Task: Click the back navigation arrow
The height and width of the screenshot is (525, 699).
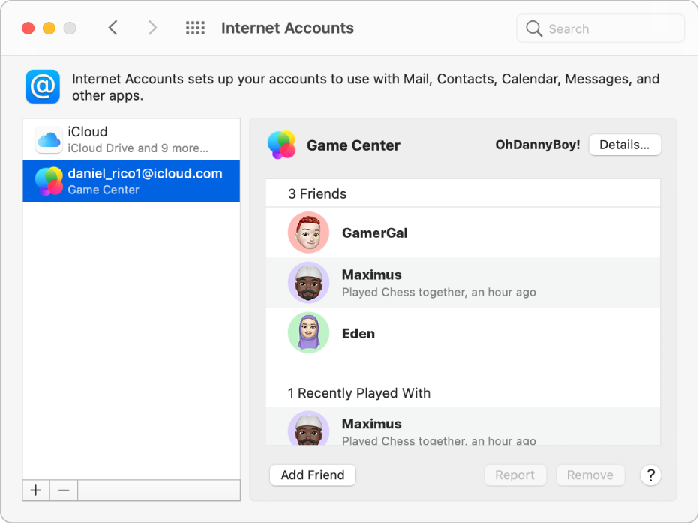Action: pos(112,28)
